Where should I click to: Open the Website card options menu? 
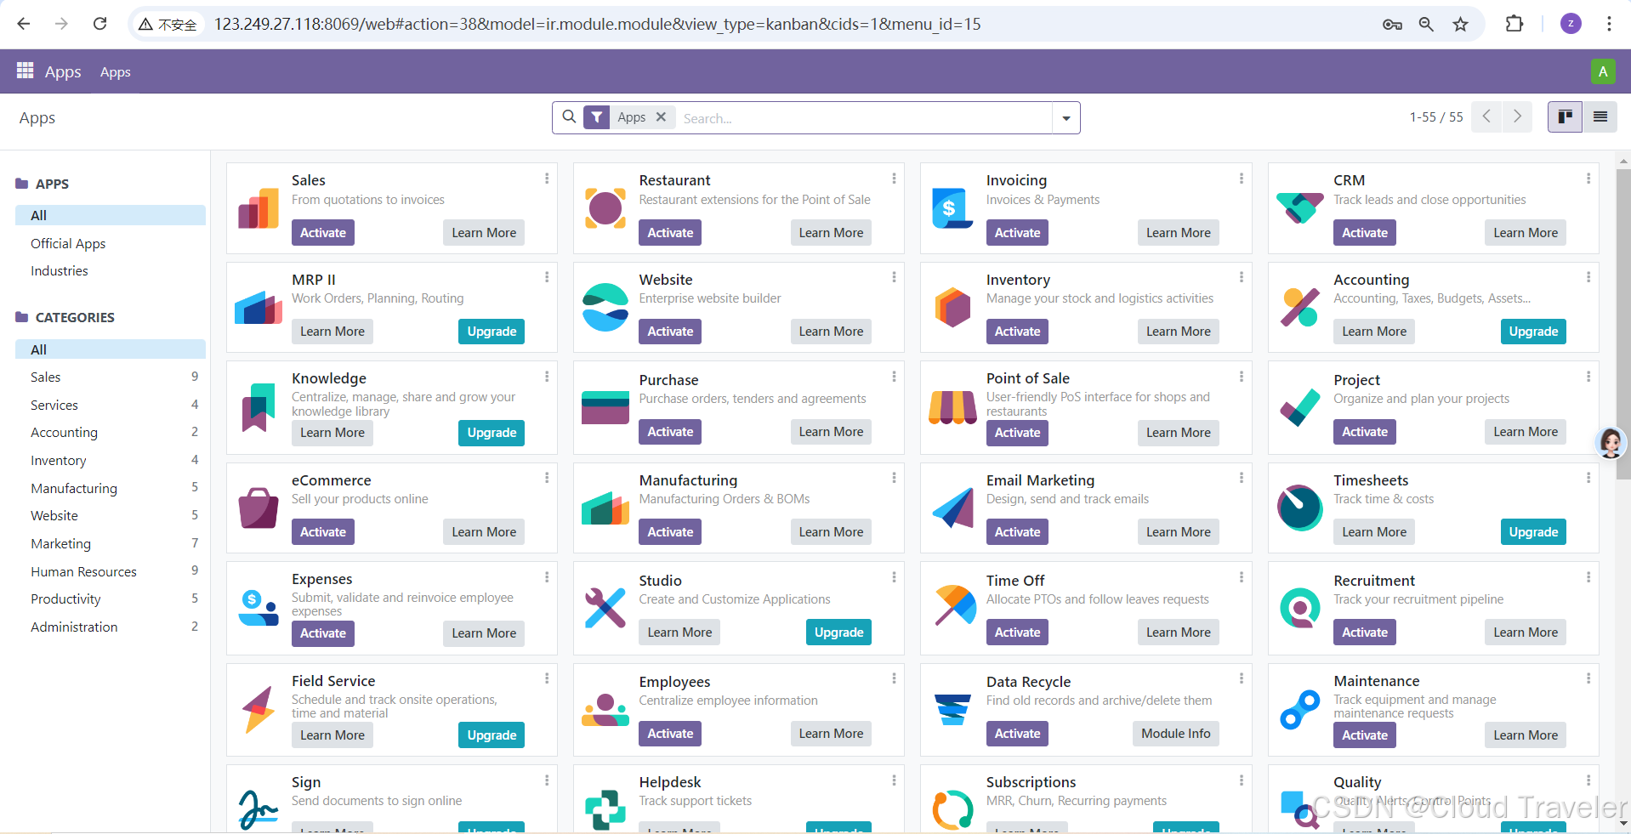point(894,277)
